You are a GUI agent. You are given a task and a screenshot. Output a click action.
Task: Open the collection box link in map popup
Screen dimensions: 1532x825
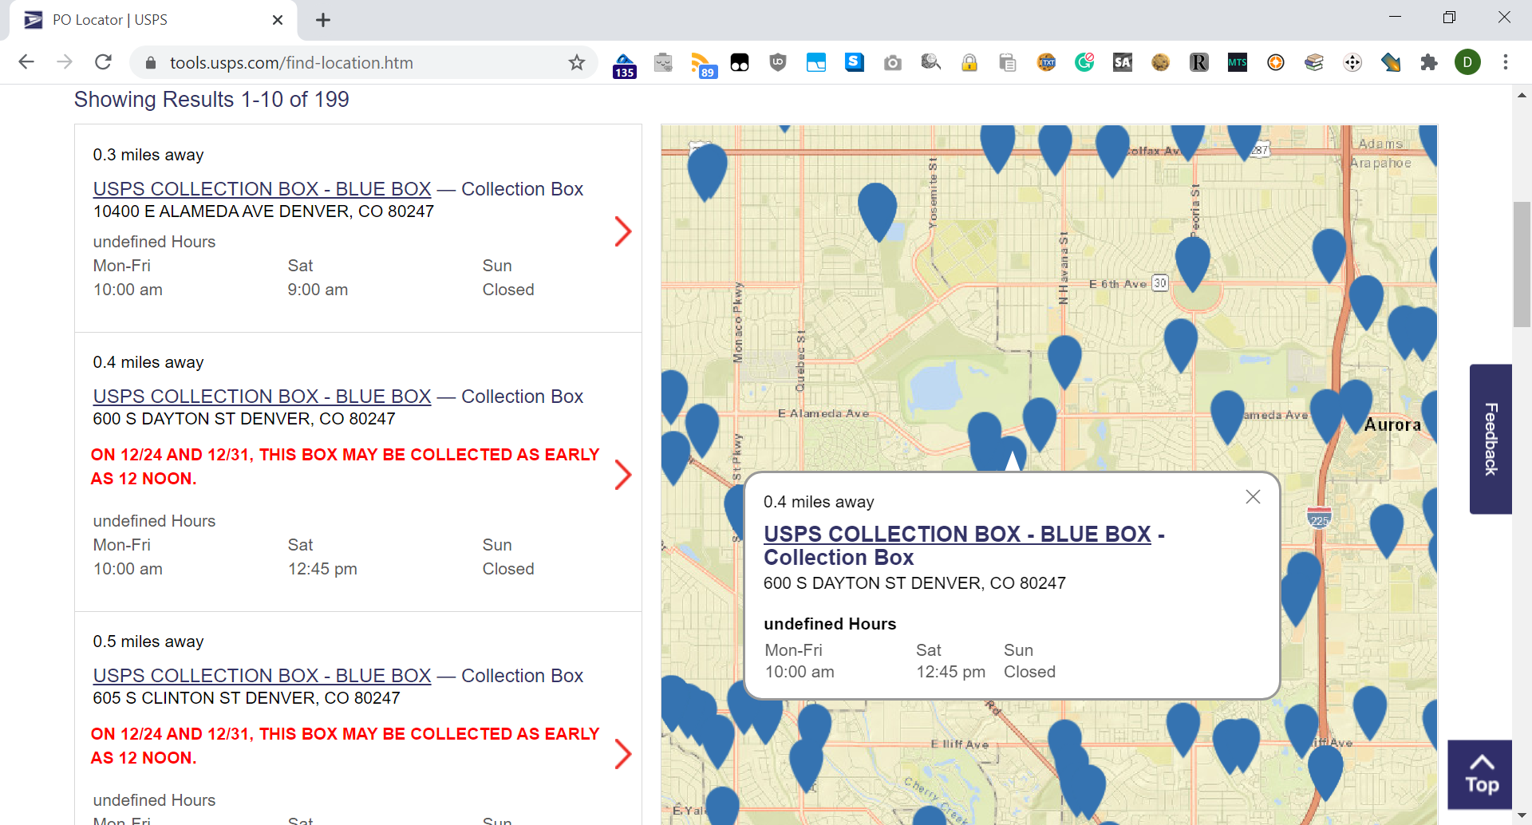958,534
